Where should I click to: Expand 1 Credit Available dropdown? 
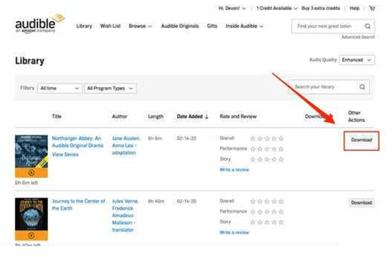pyautogui.click(x=277, y=8)
